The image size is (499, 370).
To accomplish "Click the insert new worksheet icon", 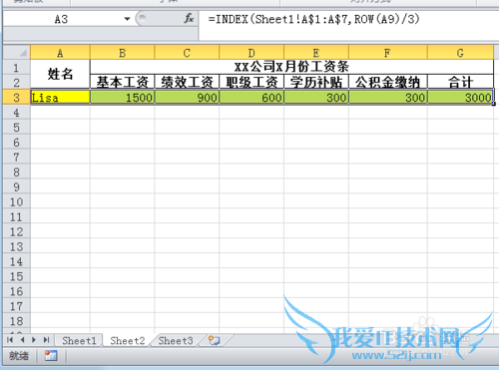I will [214, 340].
